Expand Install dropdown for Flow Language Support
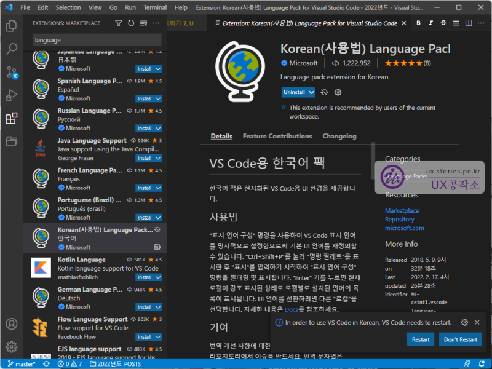Image resolution: width=492 pixels, height=369 pixels. [x=159, y=337]
